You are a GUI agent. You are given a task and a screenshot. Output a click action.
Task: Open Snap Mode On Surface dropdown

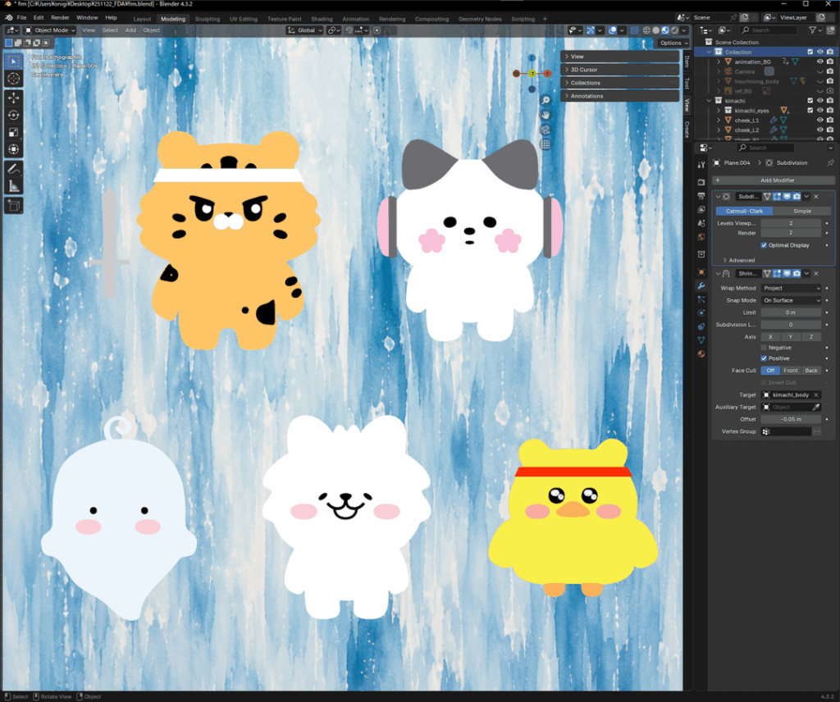click(792, 300)
